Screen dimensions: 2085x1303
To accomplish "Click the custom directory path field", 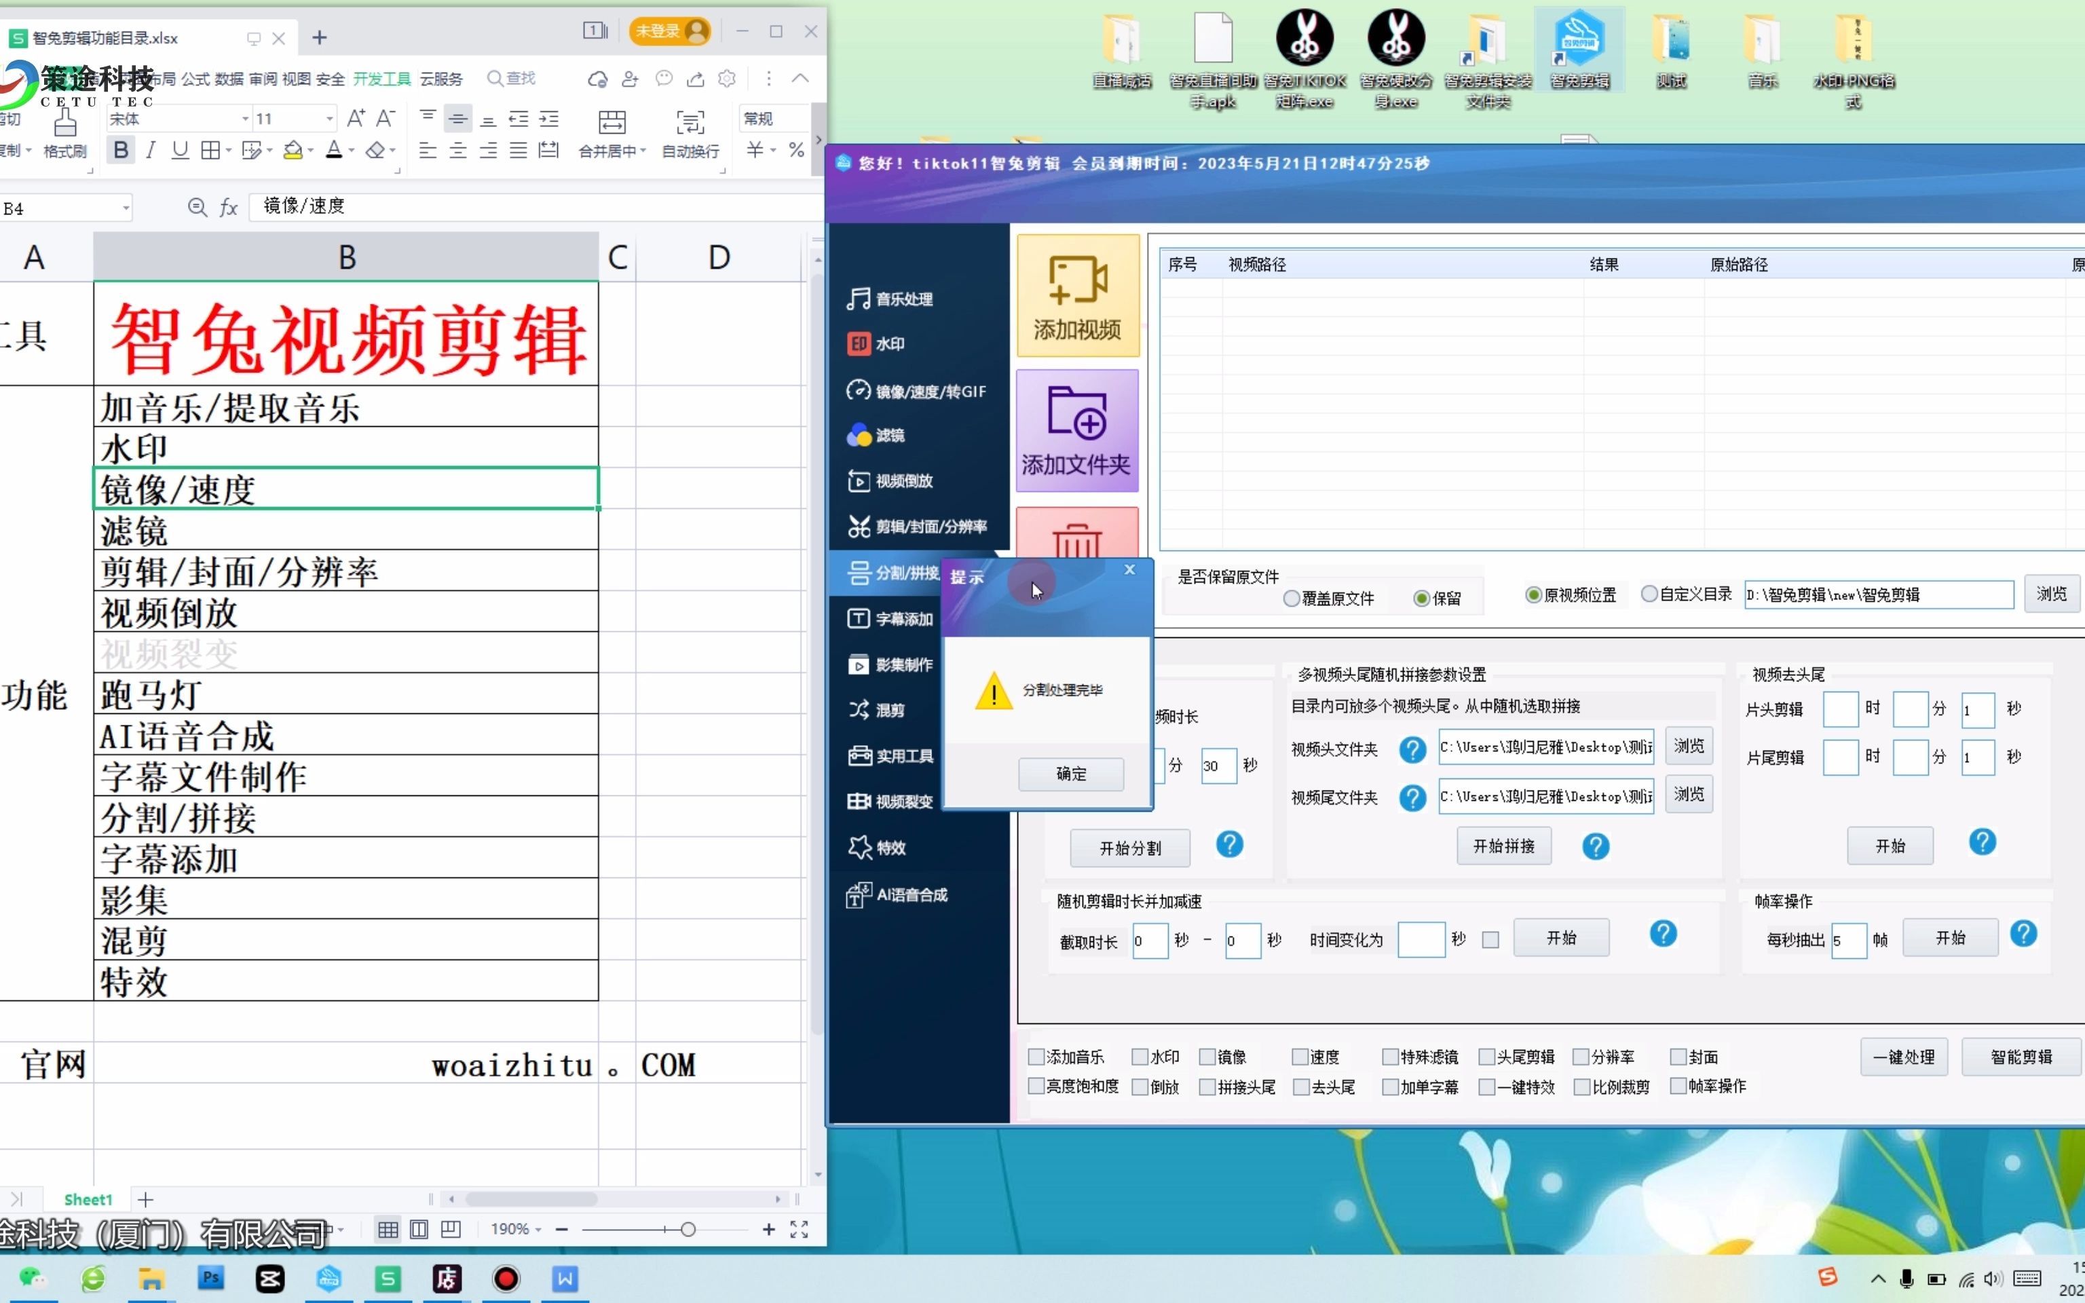I will pyautogui.click(x=1878, y=594).
